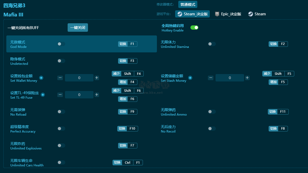Click the Set TL-49 Fuse value field
The image size is (308, 173).
point(79,95)
